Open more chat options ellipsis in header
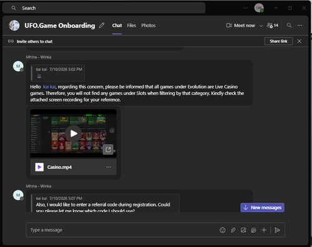312x247 pixels. pyautogui.click(x=300, y=26)
